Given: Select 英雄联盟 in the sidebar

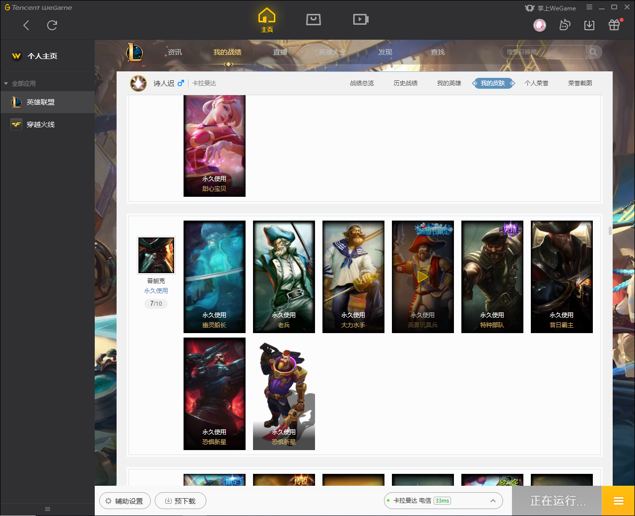Looking at the screenshot, I should pyautogui.click(x=47, y=102).
